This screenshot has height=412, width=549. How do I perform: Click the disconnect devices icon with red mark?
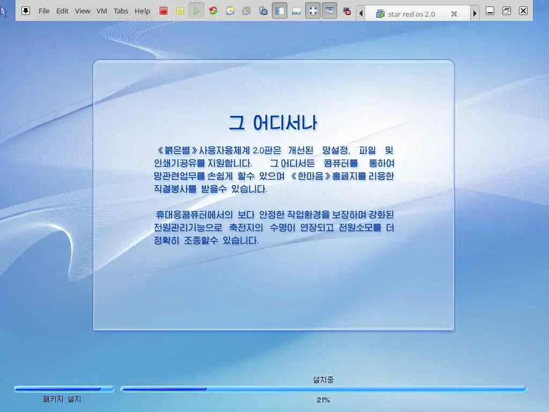[347, 11]
